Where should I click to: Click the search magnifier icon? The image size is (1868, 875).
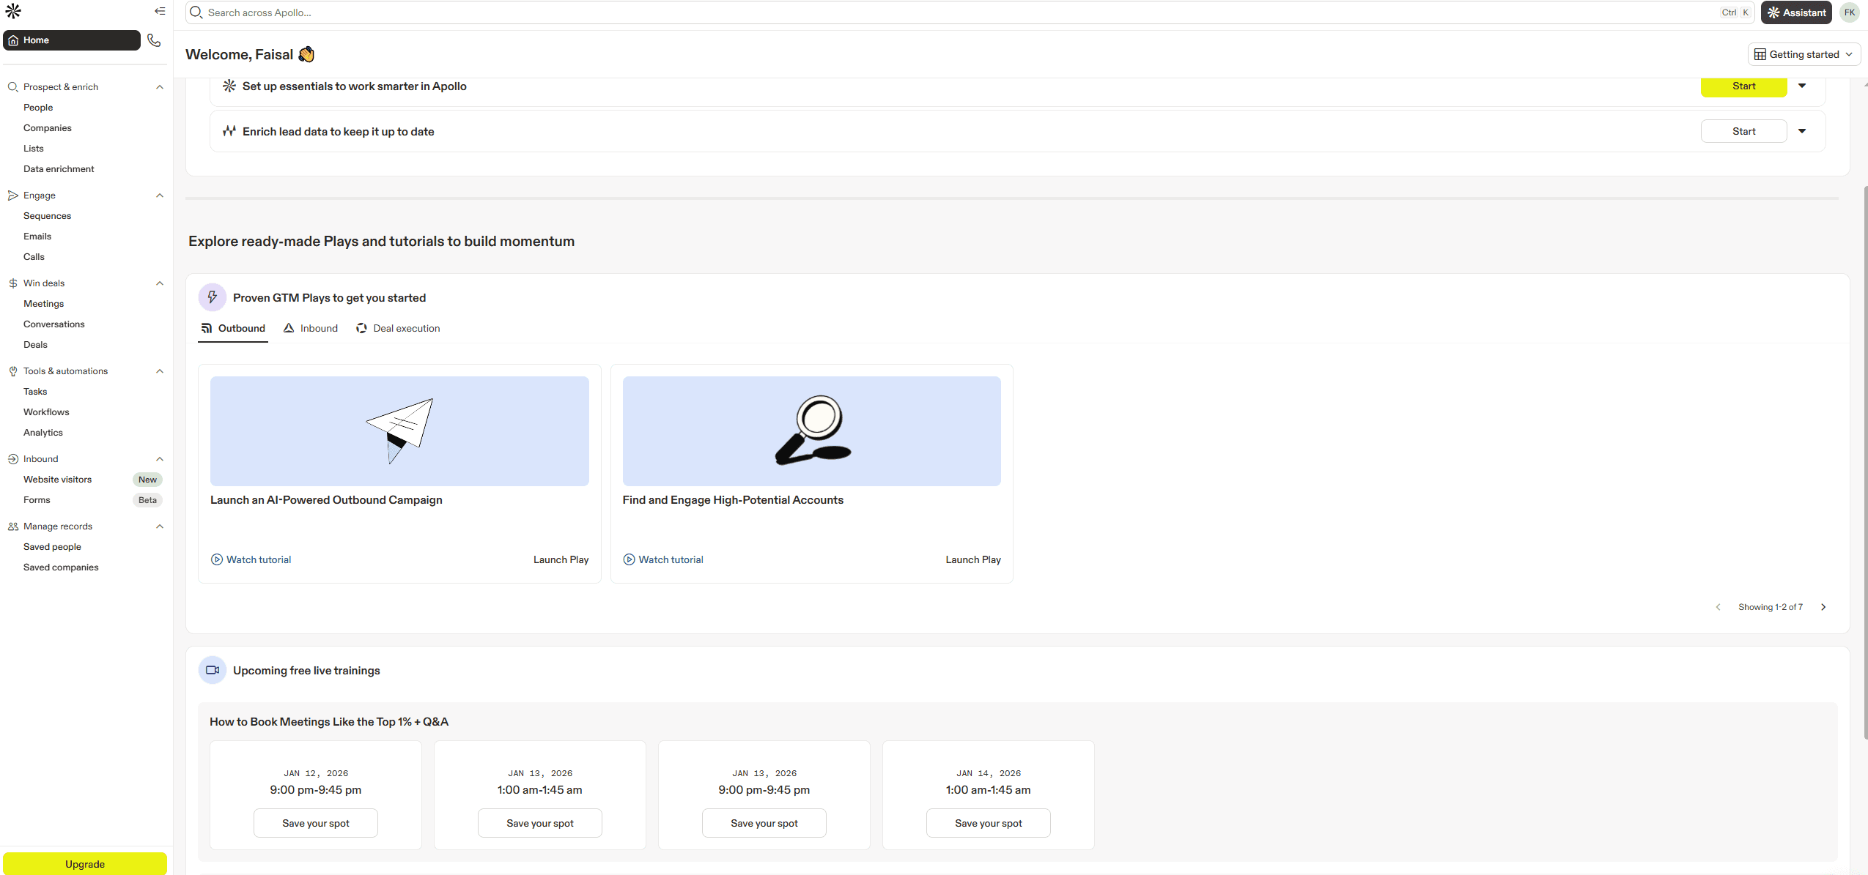(x=196, y=12)
